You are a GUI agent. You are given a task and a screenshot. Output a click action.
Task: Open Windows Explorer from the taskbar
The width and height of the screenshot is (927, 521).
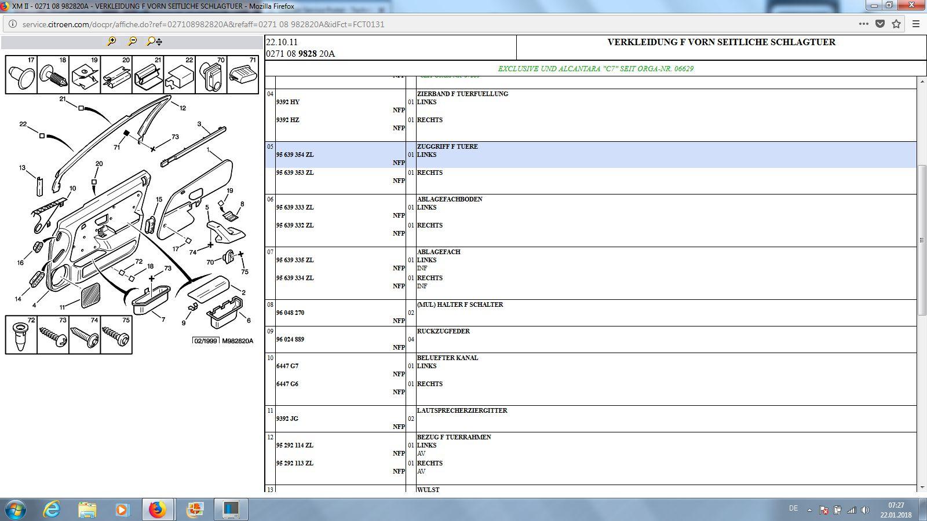87,509
